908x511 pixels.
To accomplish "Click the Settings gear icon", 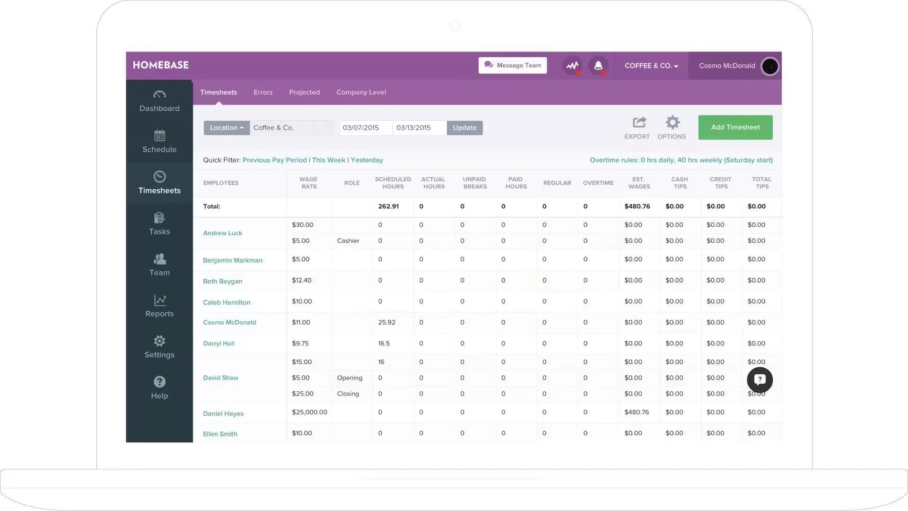I will (x=159, y=340).
